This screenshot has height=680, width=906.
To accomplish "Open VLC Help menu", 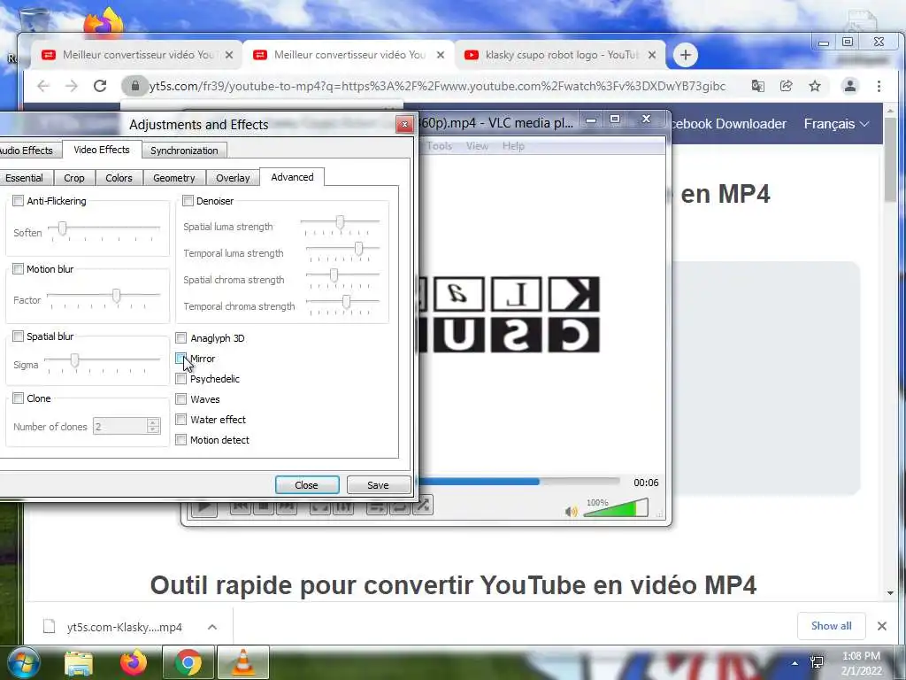I will tap(513, 146).
